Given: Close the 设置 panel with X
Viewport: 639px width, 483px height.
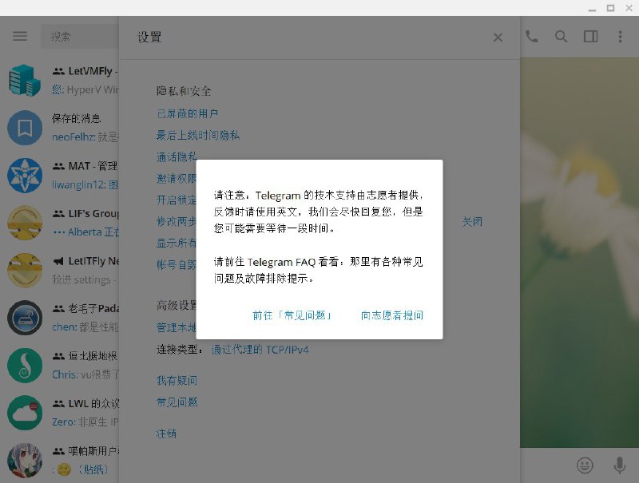Looking at the screenshot, I should pos(498,38).
